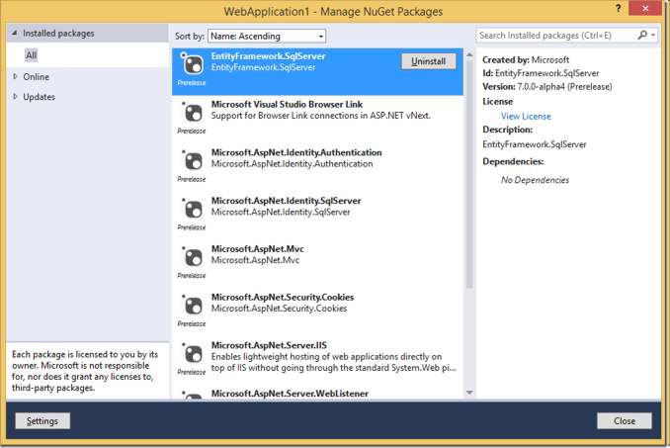Viewport: 670px width, 448px height.
Task: Click the scroll up arrow of package list
Action: click(x=469, y=54)
